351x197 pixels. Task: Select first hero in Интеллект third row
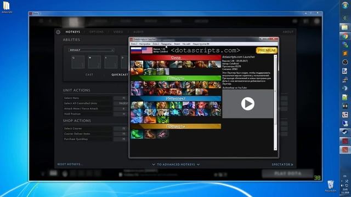coord(137,120)
